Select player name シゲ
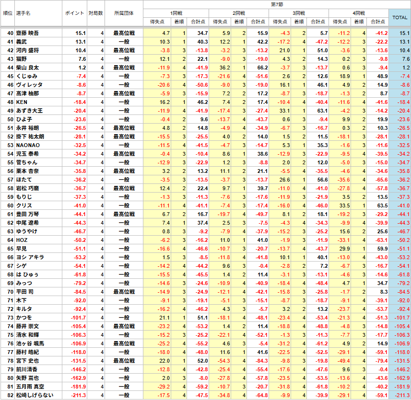 coord(22,266)
